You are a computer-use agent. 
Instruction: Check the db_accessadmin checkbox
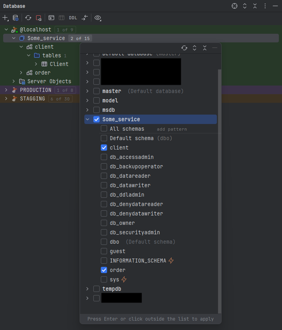point(104,157)
